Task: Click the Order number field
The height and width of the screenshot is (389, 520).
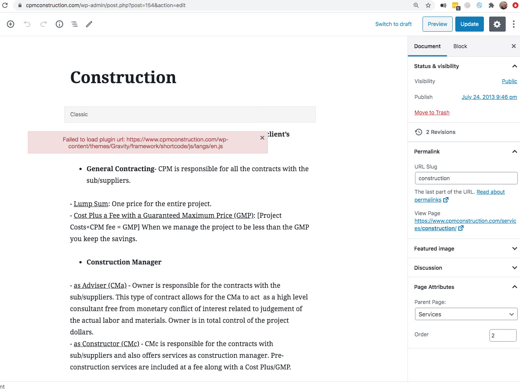Action: (503, 335)
